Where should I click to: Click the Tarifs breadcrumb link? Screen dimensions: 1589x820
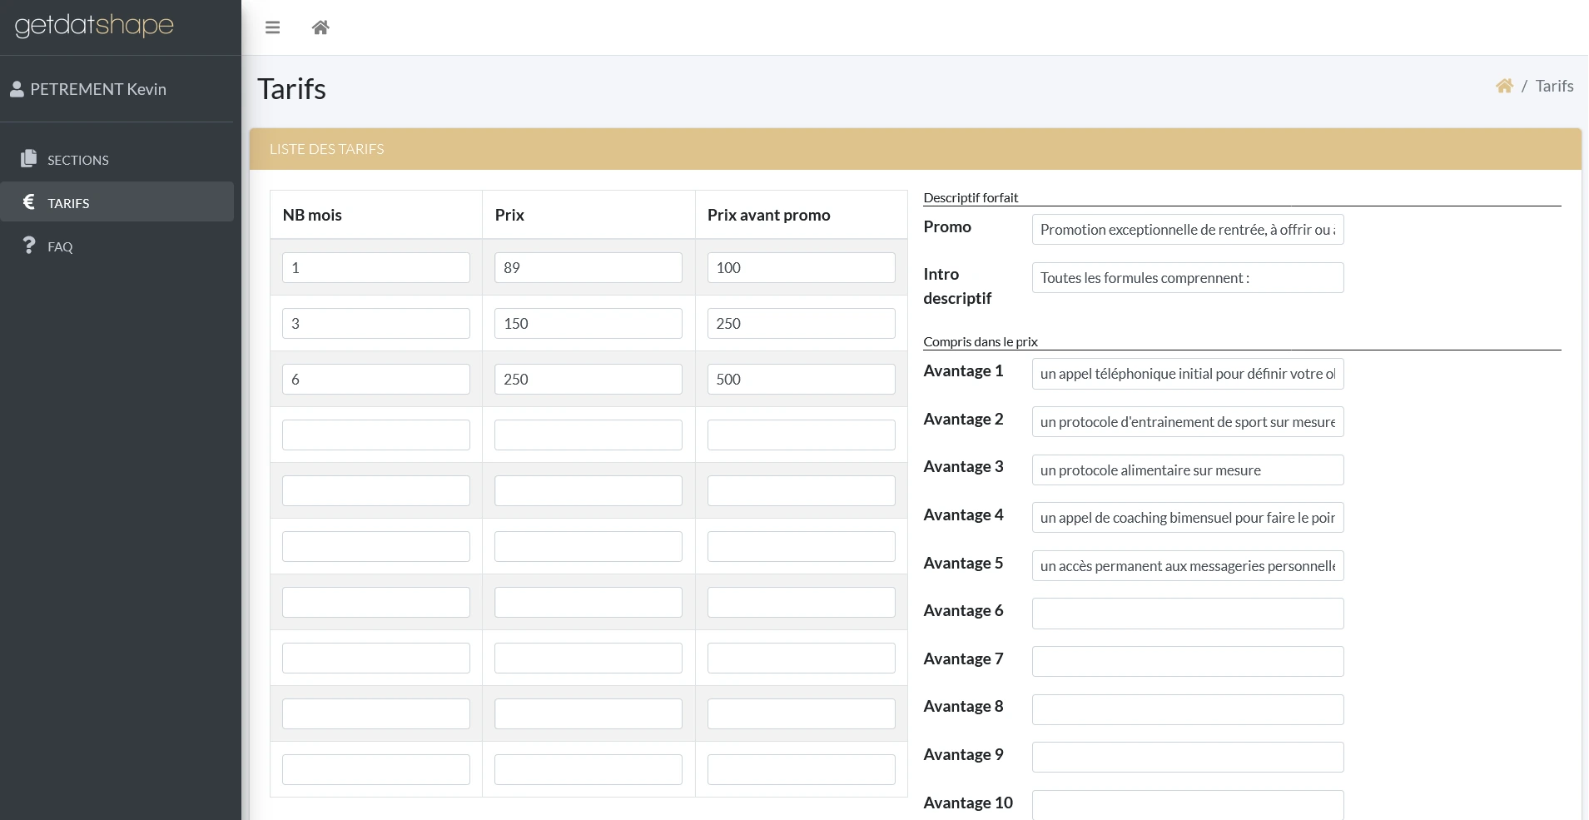coord(1554,86)
